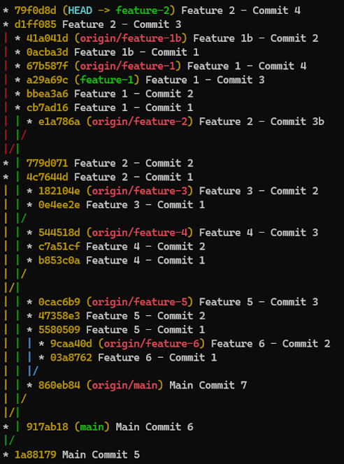344x464 pixels.
Task: Click the green main branch label
Action: point(92,427)
